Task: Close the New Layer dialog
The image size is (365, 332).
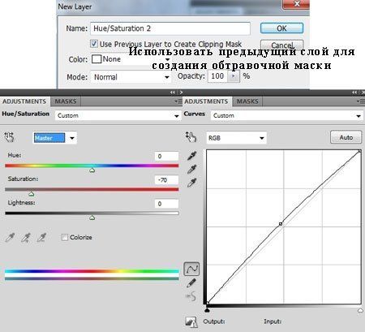Action: [x=296, y=4]
